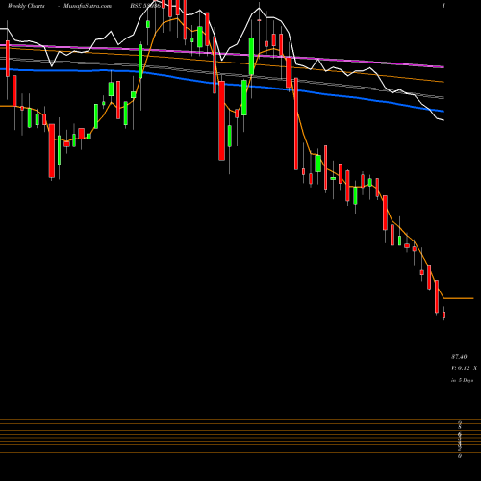
Task: Click the most recent small red candlestick
Action: point(443,315)
